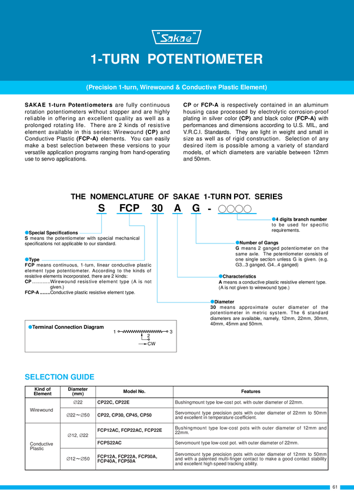Click the 'Features' column header

(251, 392)
